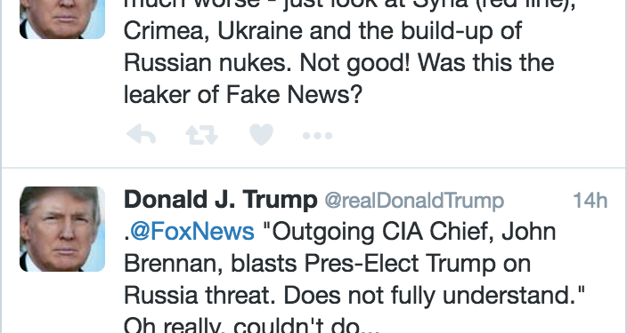Retweet the Fake News leaker tweet
Image resolution: width=627 pixels, height=333 pixels.
(x=201, y=135)
